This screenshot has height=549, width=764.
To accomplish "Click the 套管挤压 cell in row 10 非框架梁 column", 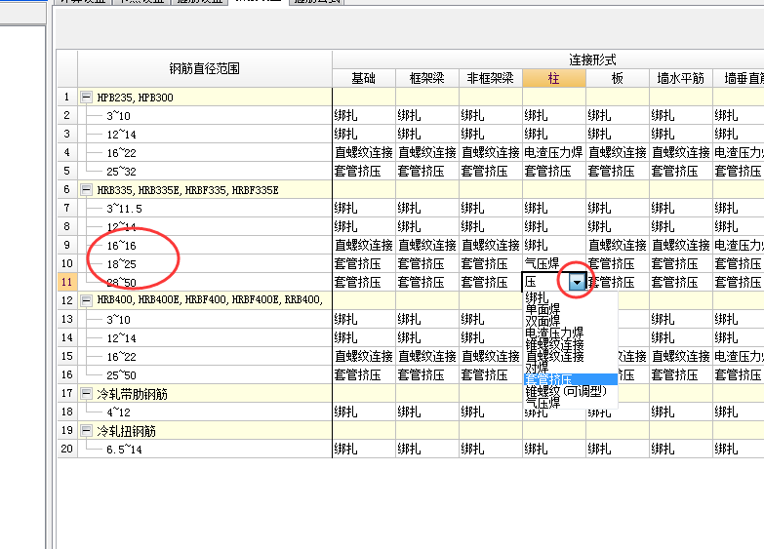I will (490, 263).
